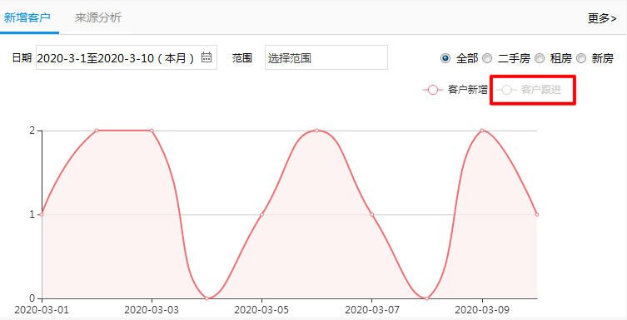
Task: Click the chart point at 2020-03-01
Action: pos(42,214)
